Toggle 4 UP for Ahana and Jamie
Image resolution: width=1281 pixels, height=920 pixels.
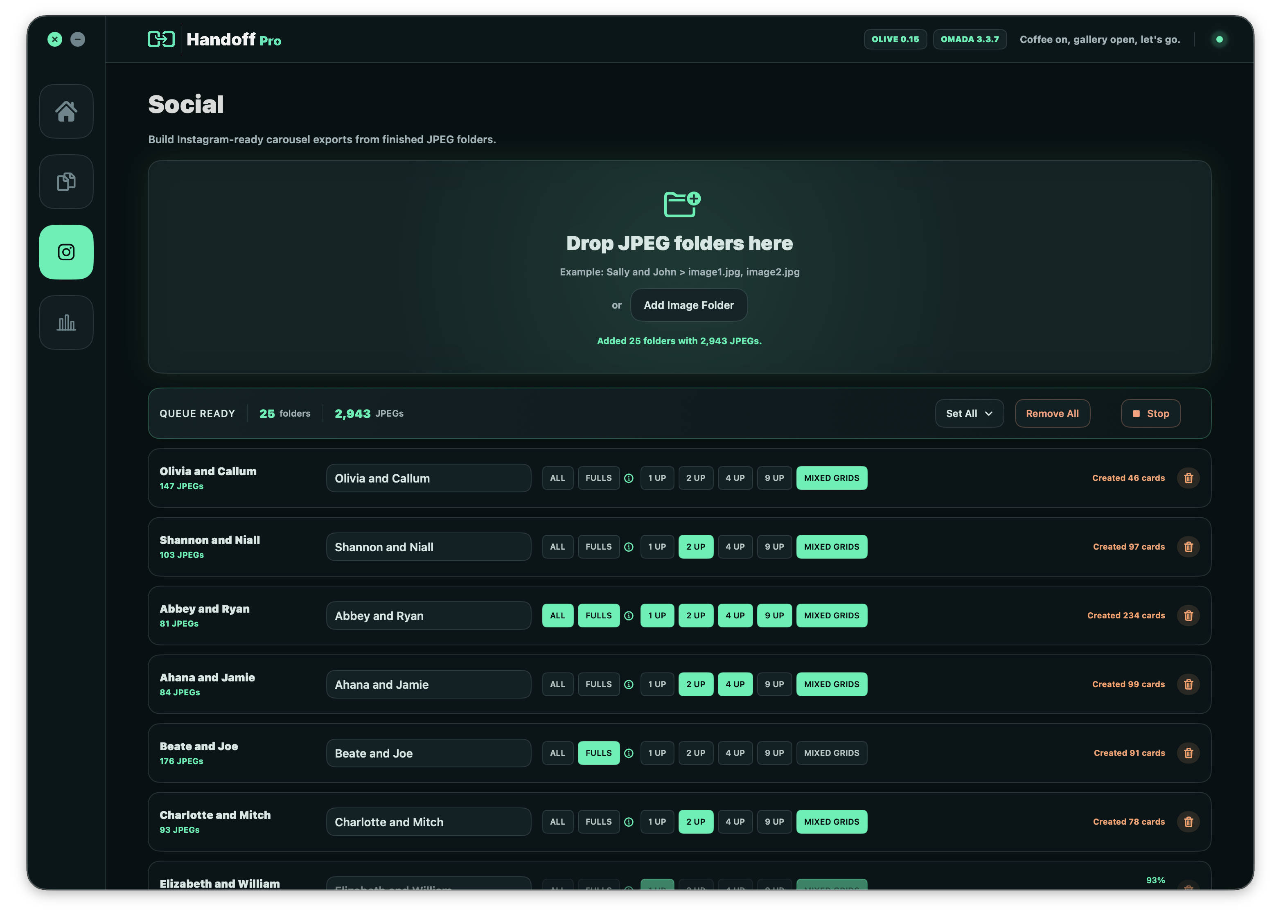coord(735,685)
